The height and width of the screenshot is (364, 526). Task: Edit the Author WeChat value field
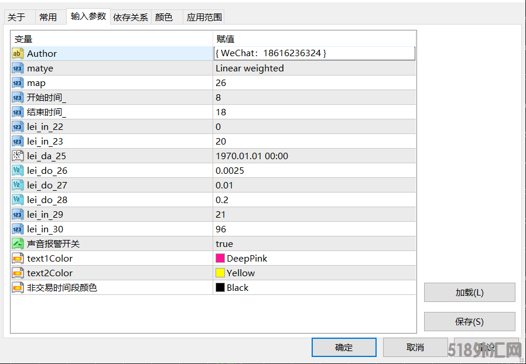pyautogui.click(x=315, y=53)
